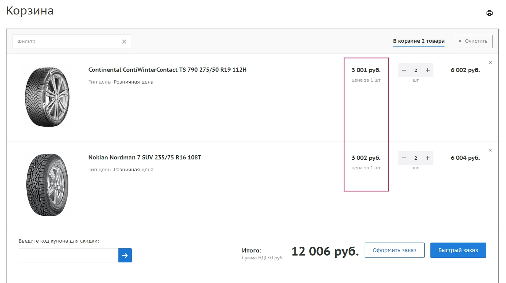Click the coupon code input field
Viewport: 506px width, 283px height.
pos(69,256)
